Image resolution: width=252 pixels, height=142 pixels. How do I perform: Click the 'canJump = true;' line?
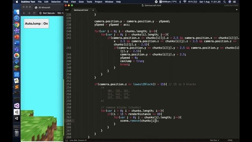tap(132, 61)
